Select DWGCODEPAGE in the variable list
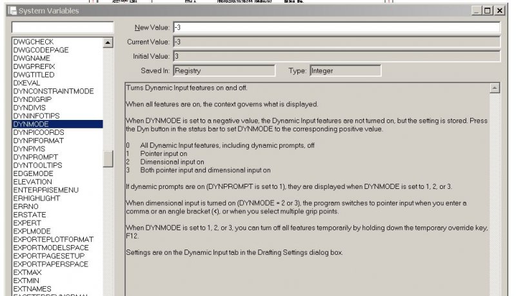 tap(41, 50)
